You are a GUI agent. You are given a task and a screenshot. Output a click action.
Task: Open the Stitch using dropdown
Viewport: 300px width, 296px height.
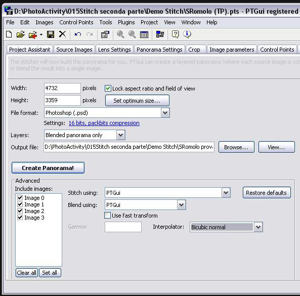[226, 192]
